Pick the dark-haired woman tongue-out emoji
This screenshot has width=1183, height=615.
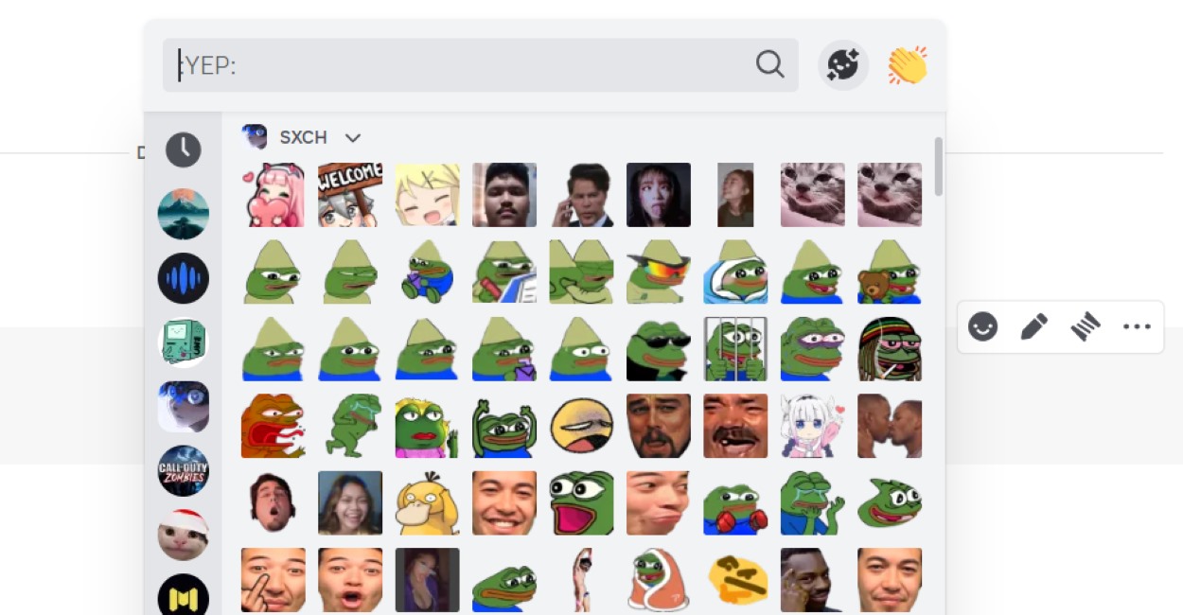[x=659, y=195]
